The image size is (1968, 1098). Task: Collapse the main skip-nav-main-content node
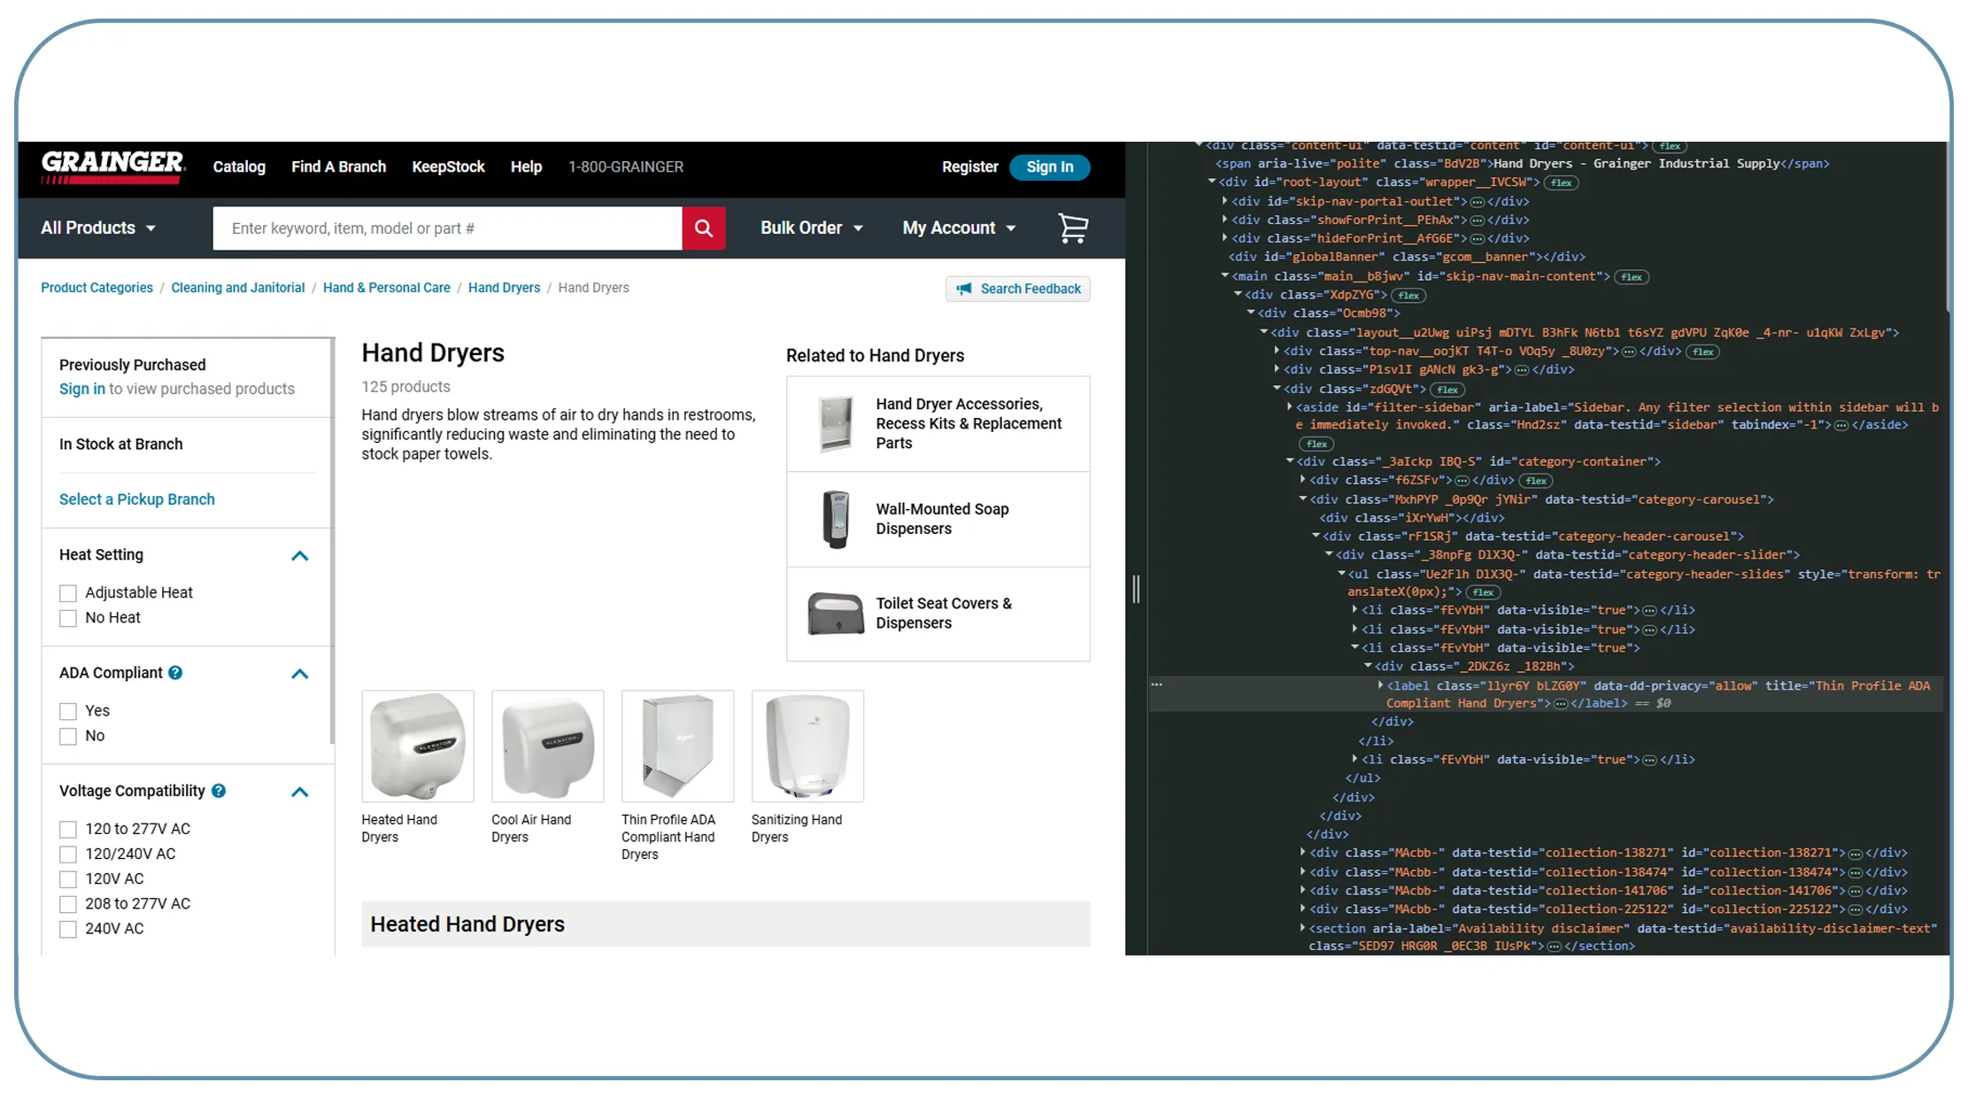(x=1224, y=276)
